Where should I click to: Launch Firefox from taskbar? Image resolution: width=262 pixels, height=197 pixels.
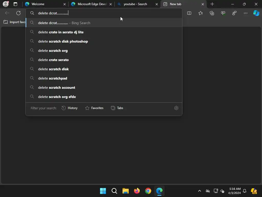[x=137, y=191]
